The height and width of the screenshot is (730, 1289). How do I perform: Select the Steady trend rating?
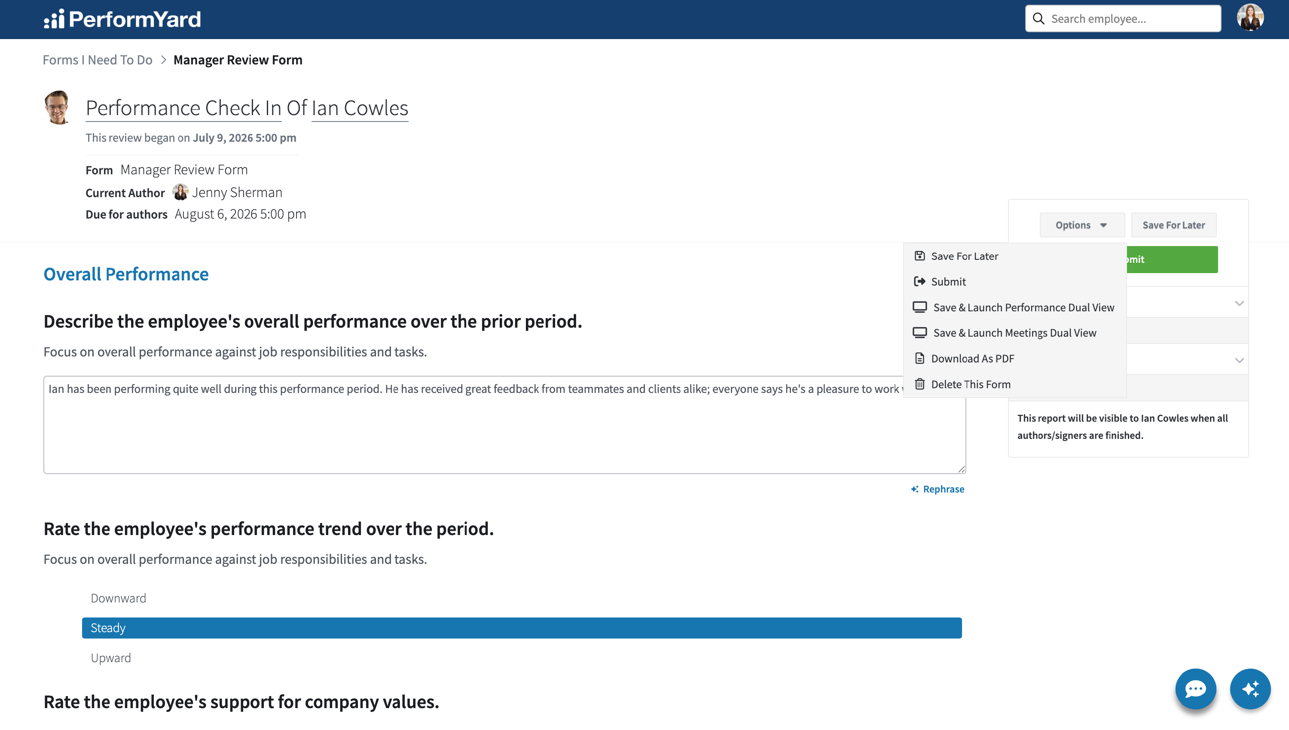pyautogui.click(x=522, y=628)
